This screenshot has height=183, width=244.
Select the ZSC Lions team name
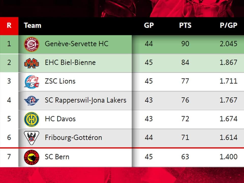(x=60, y=81)
